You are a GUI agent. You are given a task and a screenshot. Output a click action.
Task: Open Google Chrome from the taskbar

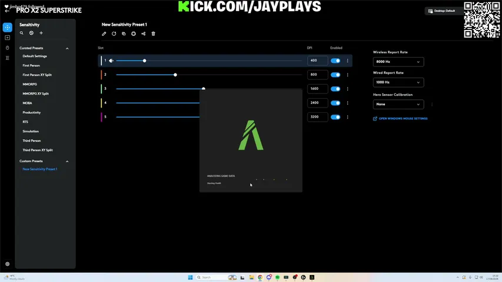tap(260, 277)
